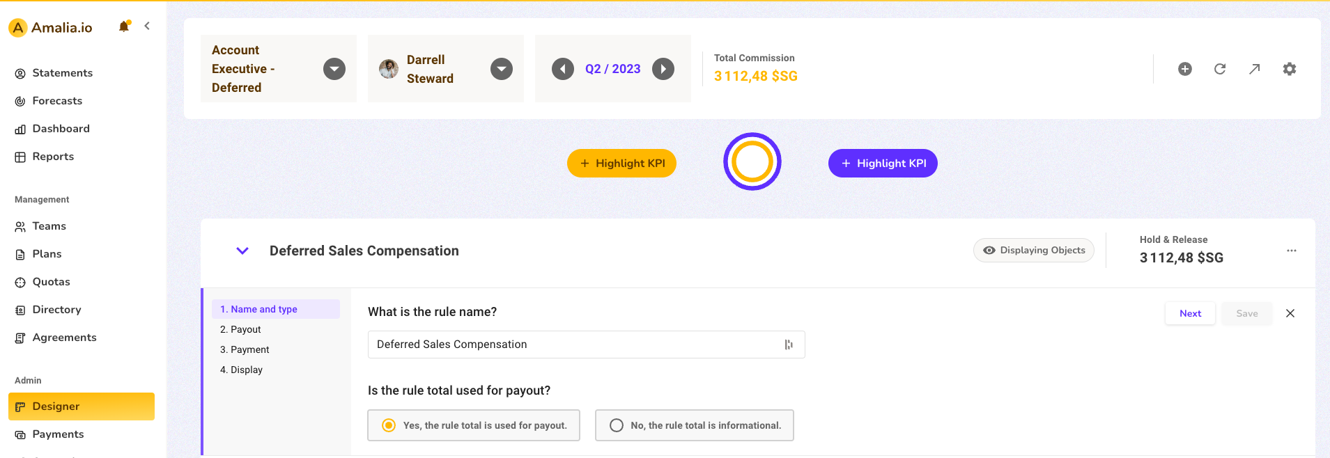Click the Total Commission 3 112,48 $SG amount
This screenshot has width=1330, height=458.
(755, 76)
